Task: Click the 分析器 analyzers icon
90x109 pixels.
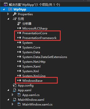Action: tap(19, 24)
